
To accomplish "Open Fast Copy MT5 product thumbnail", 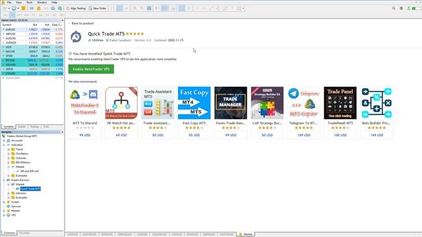I will [195, 103].
